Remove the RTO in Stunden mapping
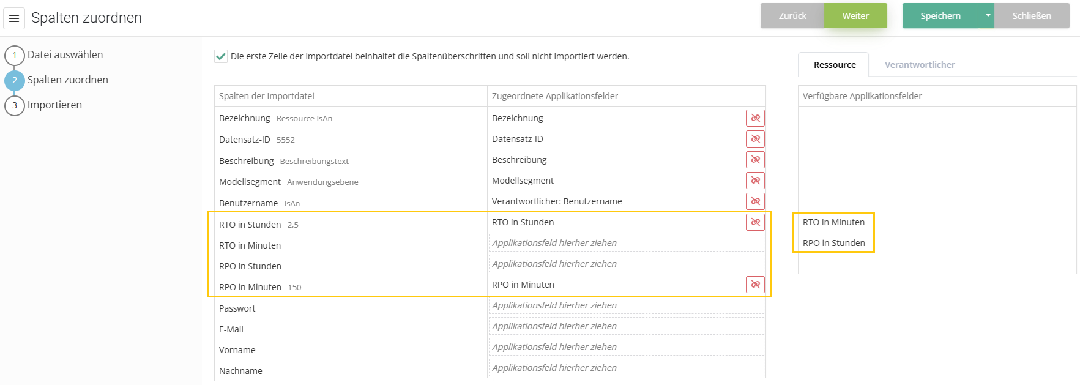The height and width of the screenshot is (385, 1080). [x=755, y=222]
